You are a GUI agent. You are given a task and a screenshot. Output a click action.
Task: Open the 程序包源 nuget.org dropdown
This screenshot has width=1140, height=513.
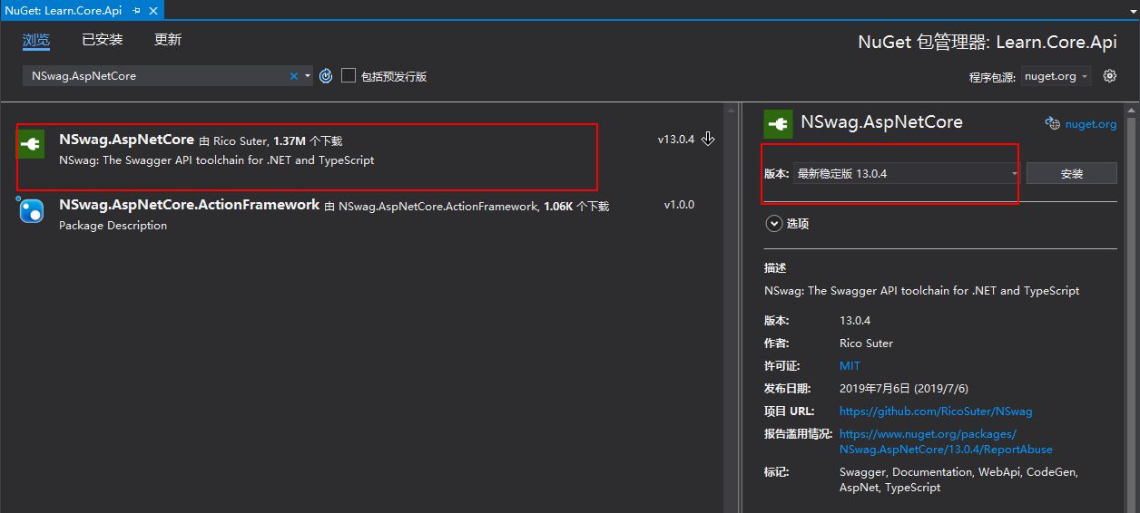point(1056,76)
